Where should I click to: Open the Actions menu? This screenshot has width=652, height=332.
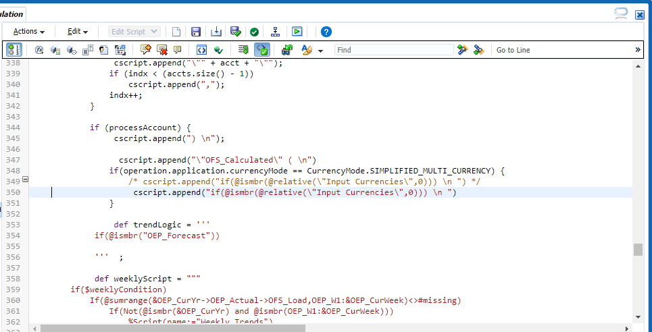click(x=29, y=32)
